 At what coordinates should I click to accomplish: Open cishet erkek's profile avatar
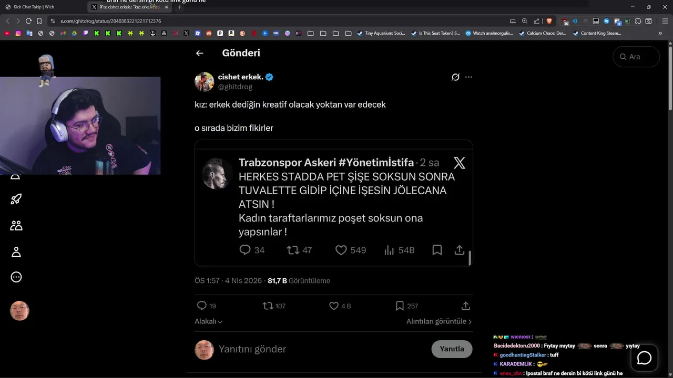[205, 82]
